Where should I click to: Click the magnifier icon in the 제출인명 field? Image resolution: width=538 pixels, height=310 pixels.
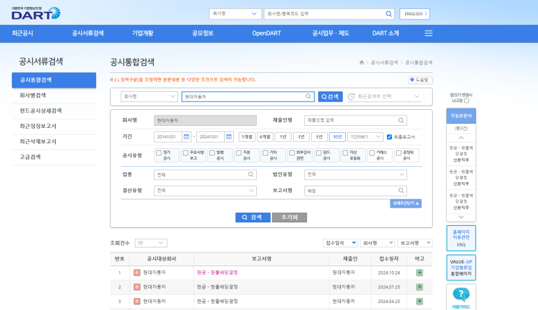pyautogui.click(x=401, y=120)
